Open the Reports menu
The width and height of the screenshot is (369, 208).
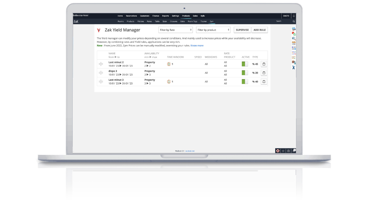[x=165, y=16]
